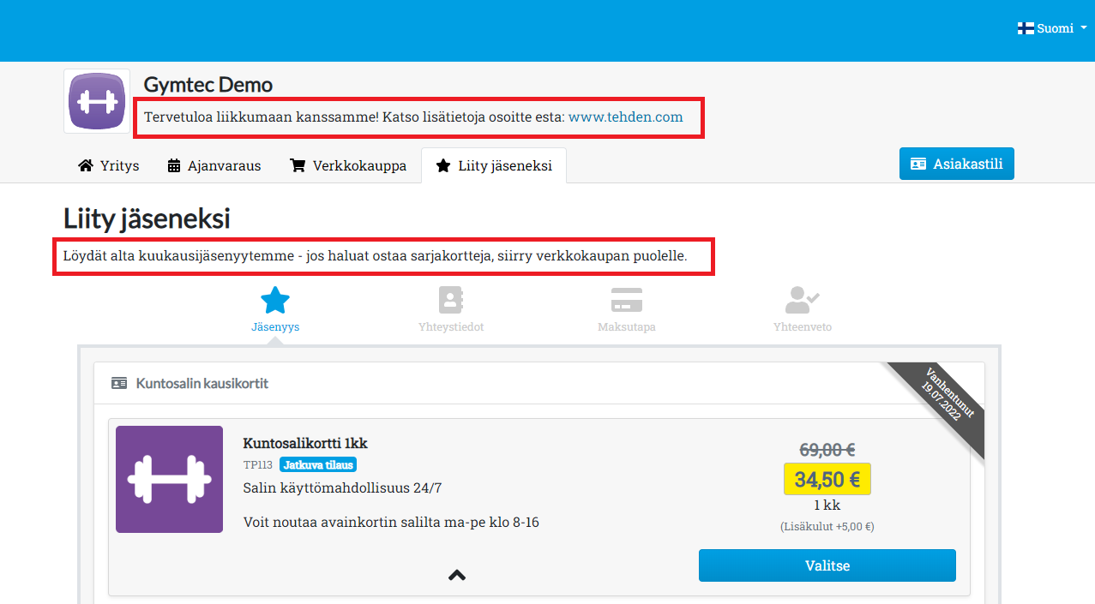Screen dimensions: 1095x604
Task: Select the Liity jäseneksi tab
Action: click(x=494, y=165)
